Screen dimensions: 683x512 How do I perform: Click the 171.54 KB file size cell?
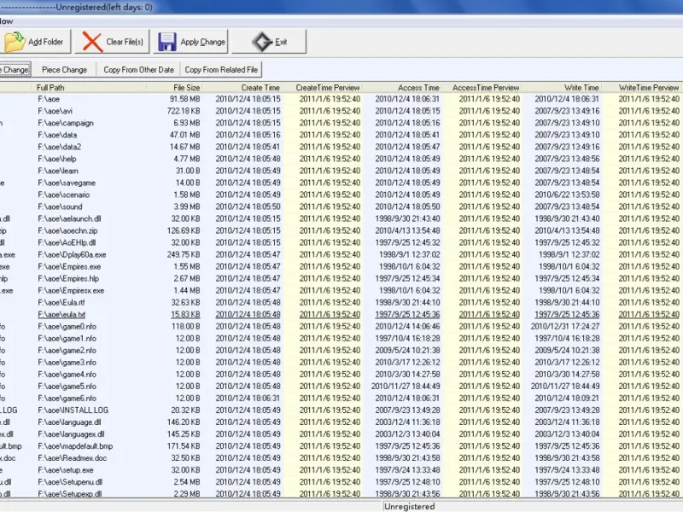(184, 446)
